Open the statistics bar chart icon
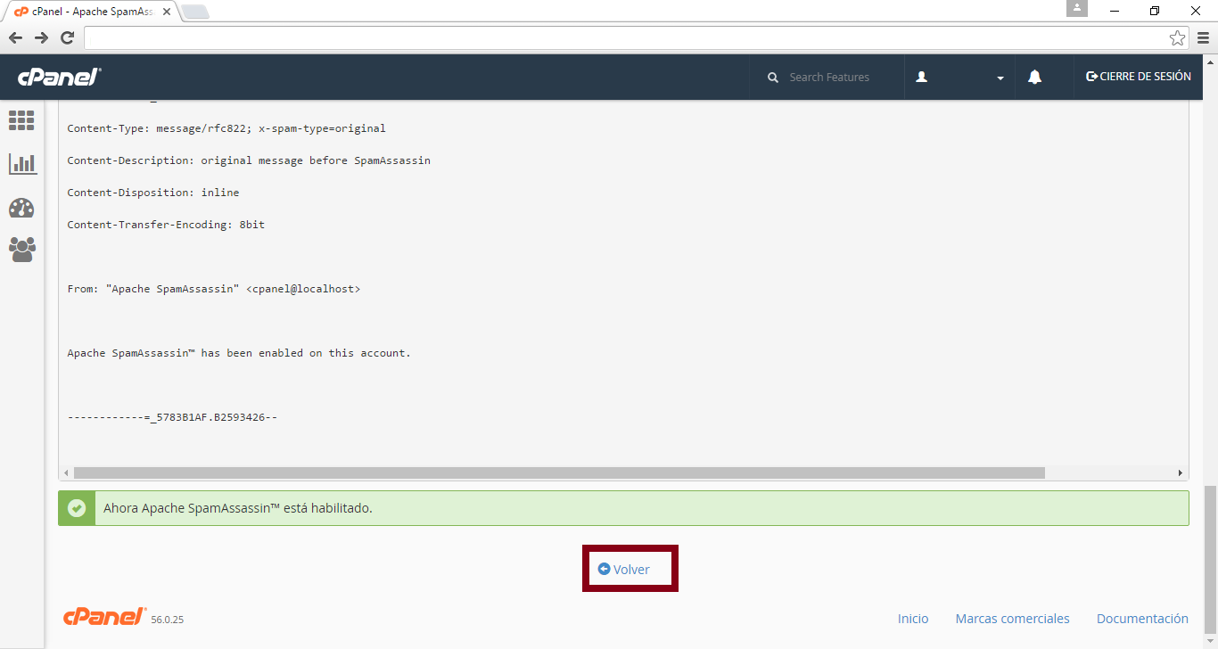 [x=22, y=163]
